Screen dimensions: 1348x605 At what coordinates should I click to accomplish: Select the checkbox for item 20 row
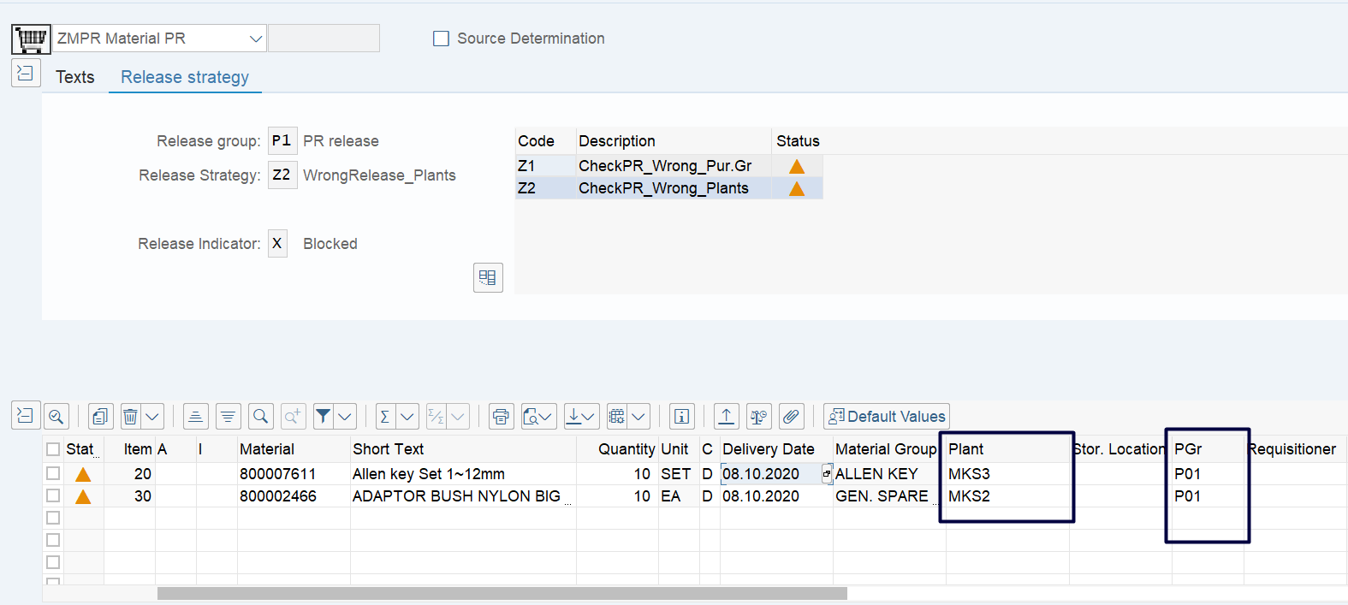pos(53,473)
